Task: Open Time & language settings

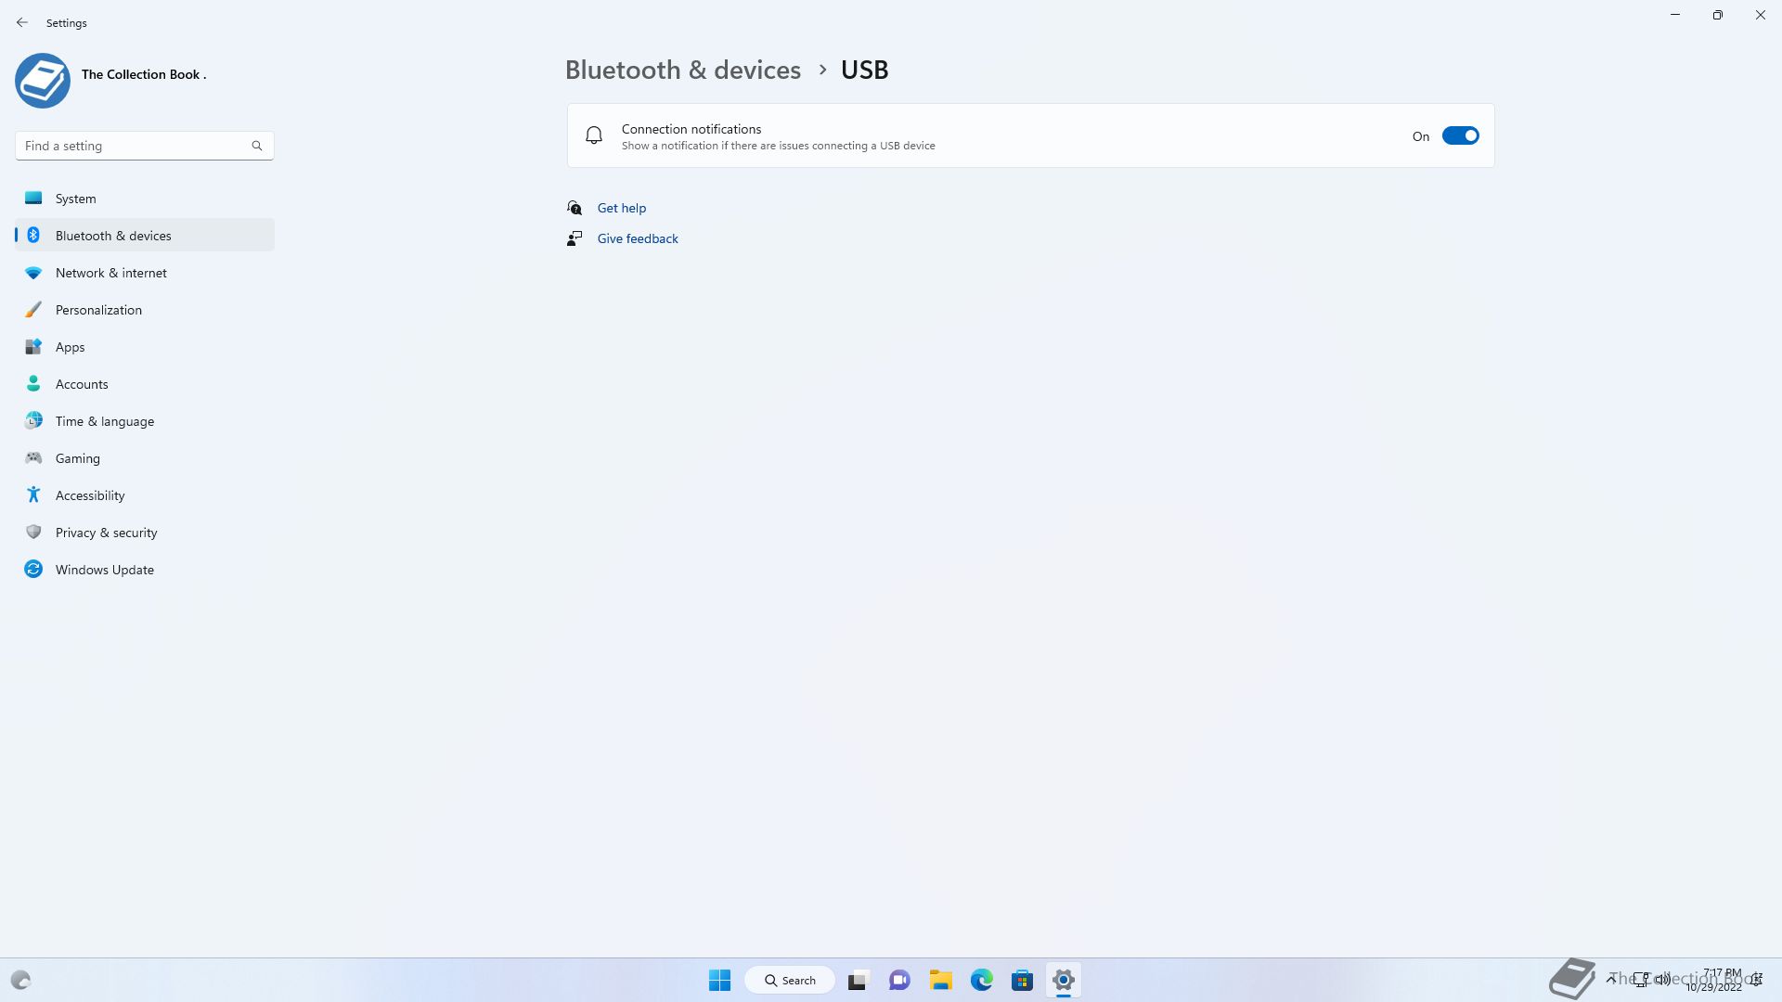Action: click(x=105, y=421)
